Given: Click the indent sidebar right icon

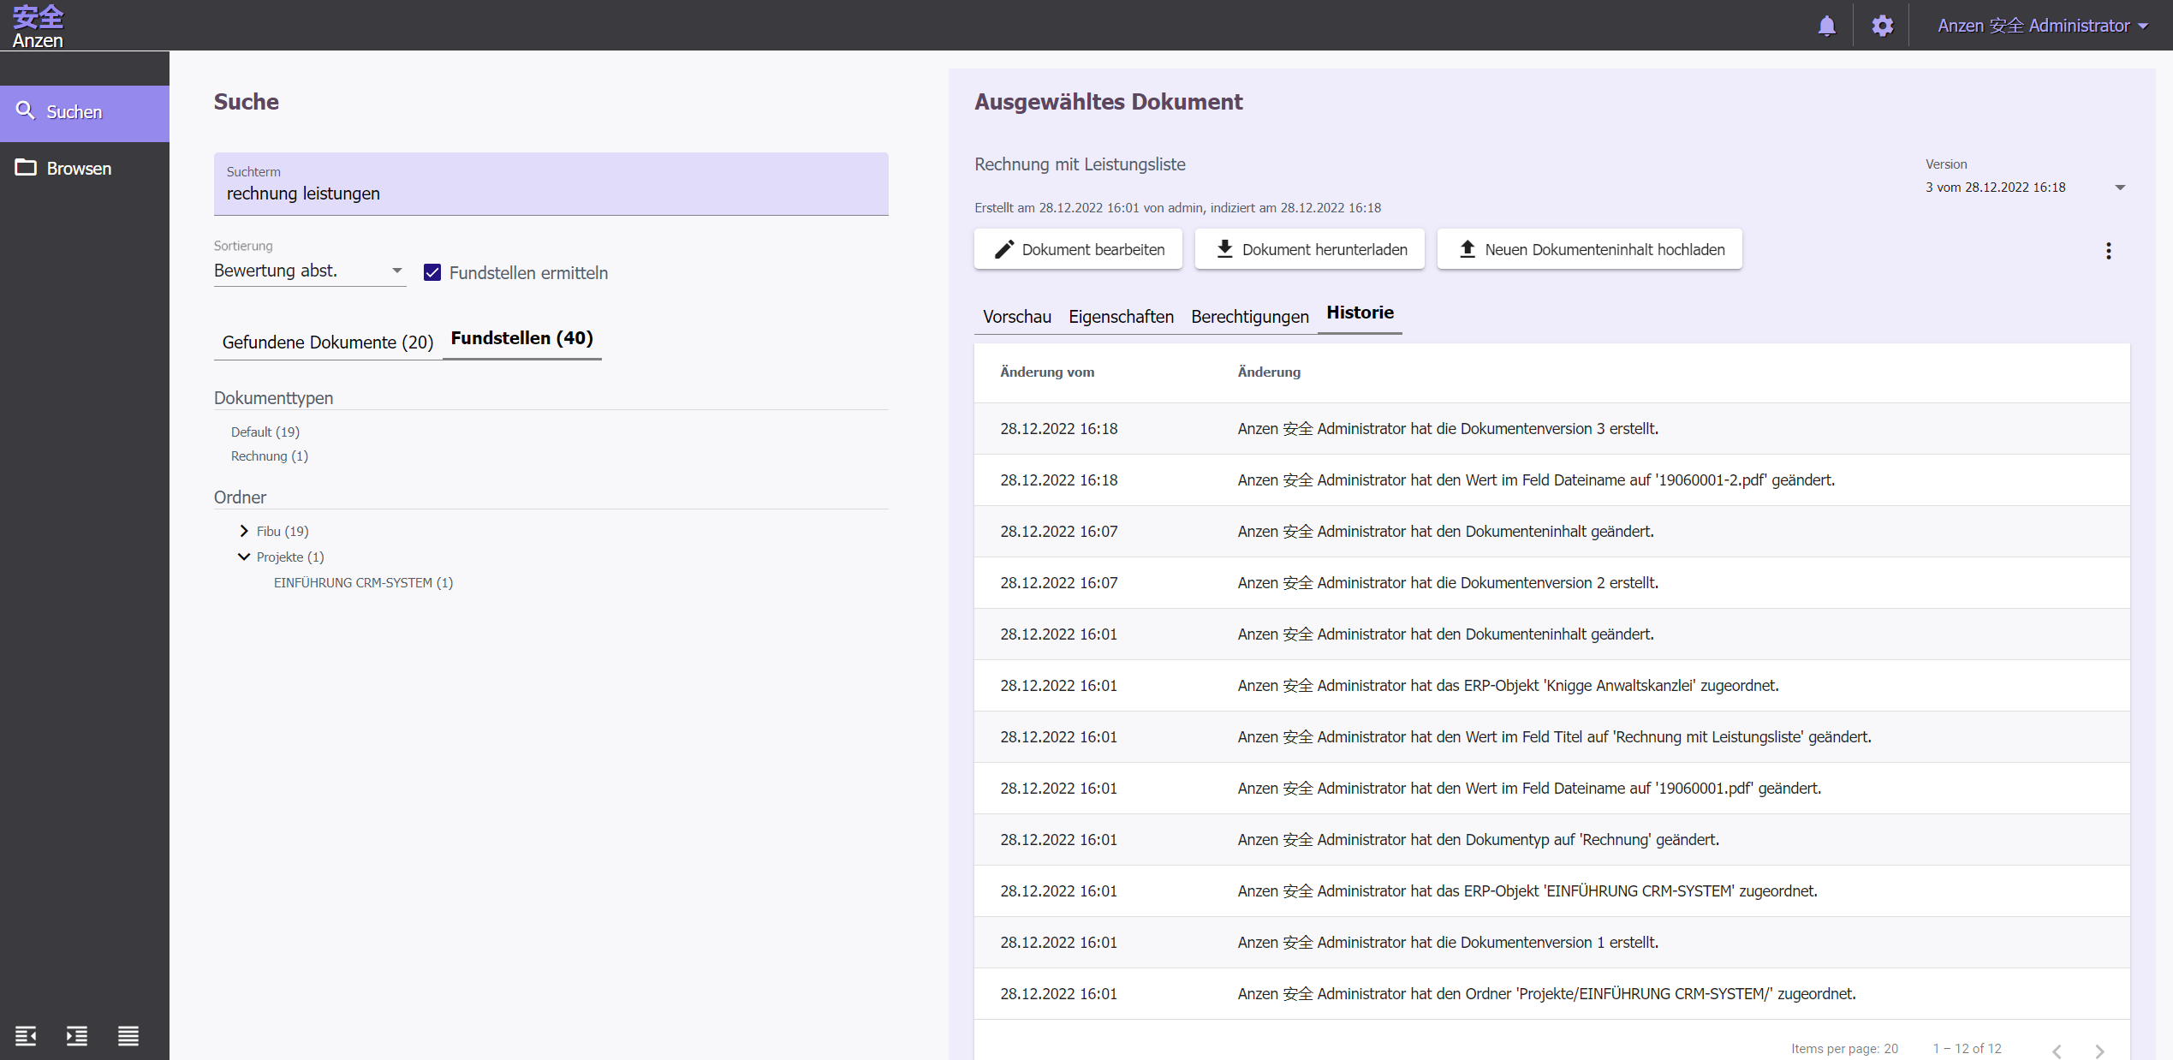Looking at the screenshot, I should 77,1036.
